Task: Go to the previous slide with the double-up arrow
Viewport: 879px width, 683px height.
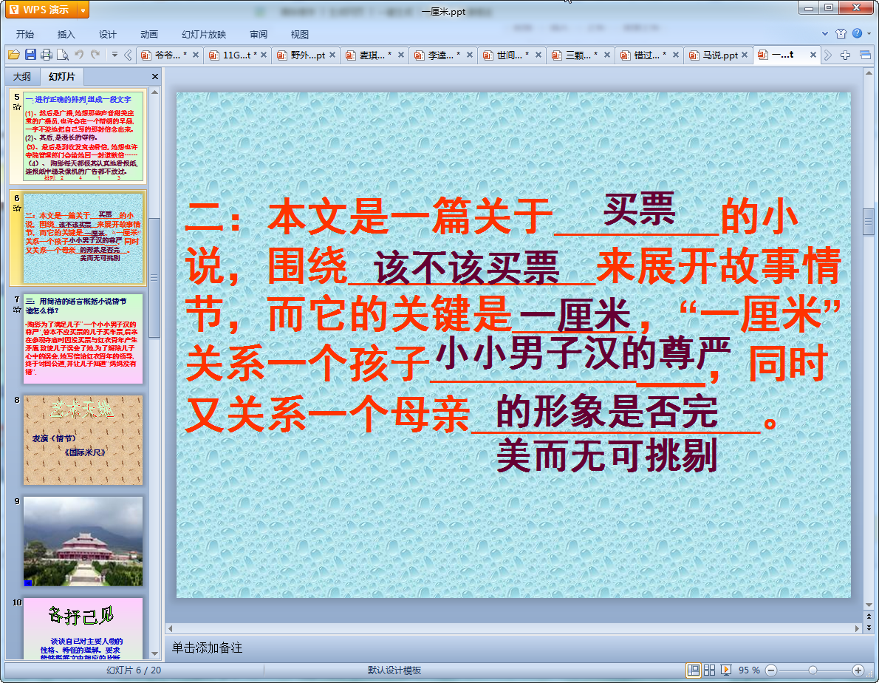Action: (x=869, y=616)
